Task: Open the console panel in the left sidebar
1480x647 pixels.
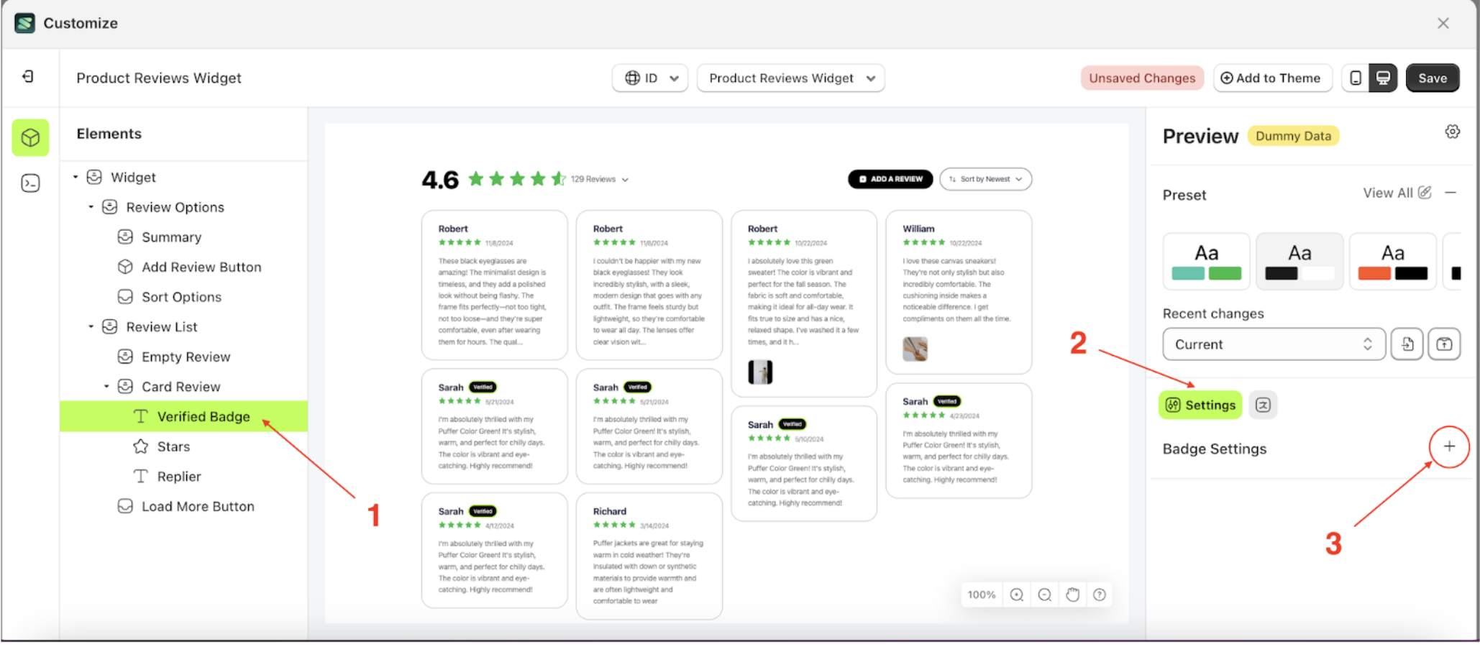Action: [x=30, y=183]
